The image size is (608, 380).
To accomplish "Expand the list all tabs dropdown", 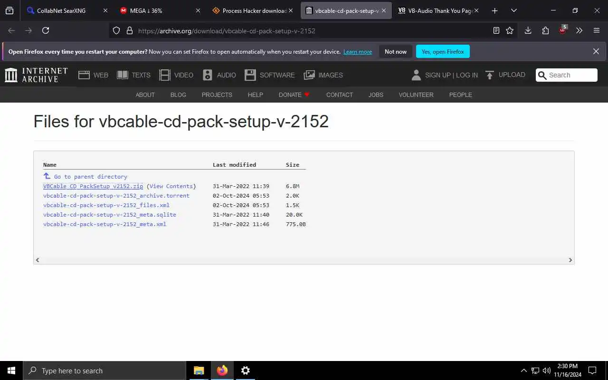I will click(x=513, y=10).
